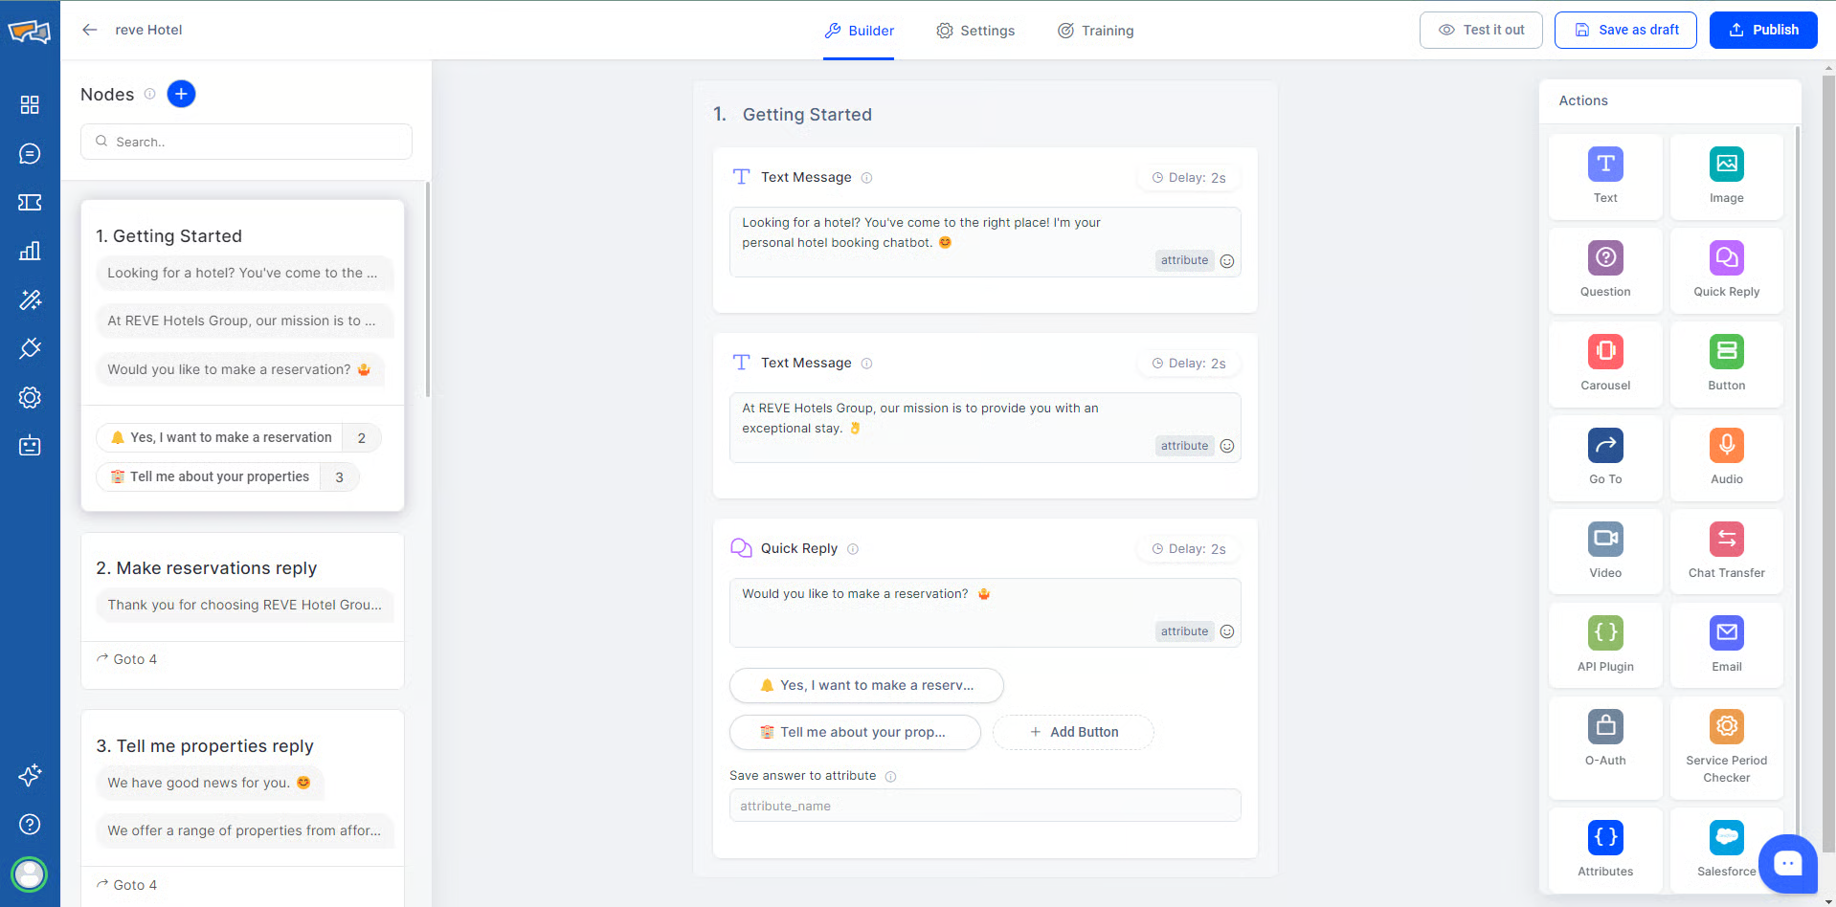Add the API Plugin action
The width and height of the screenshot is (1836, 907).
pos(1605,646)
